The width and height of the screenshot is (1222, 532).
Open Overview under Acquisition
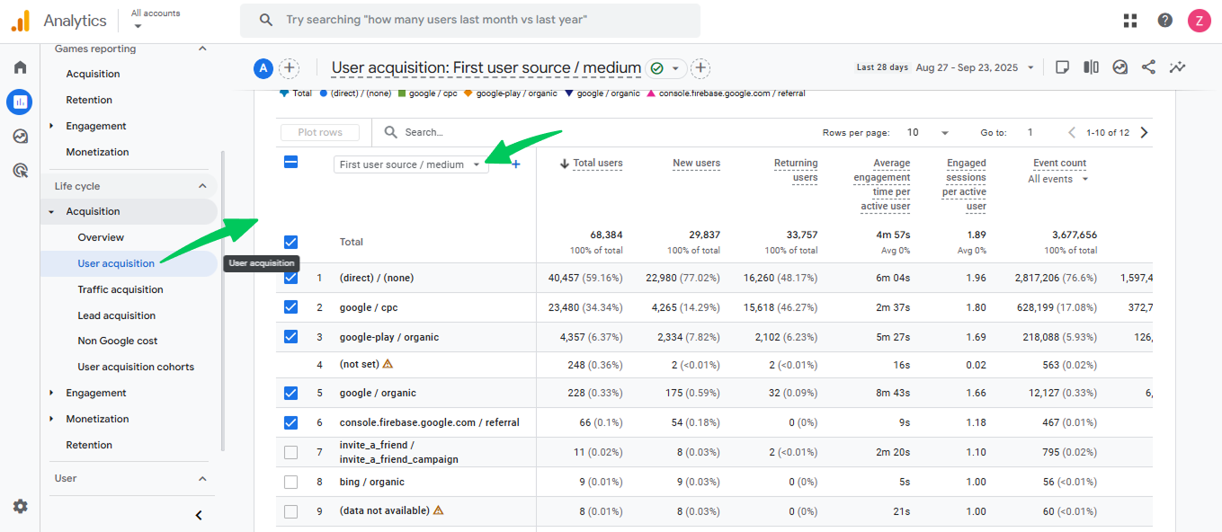pos(101,237)
